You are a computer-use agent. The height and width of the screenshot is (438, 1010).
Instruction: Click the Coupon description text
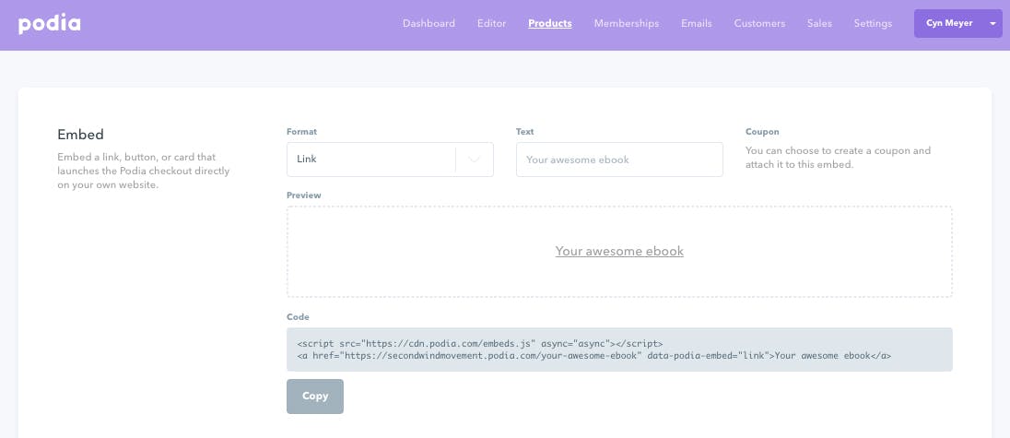[x=838, y=157]
